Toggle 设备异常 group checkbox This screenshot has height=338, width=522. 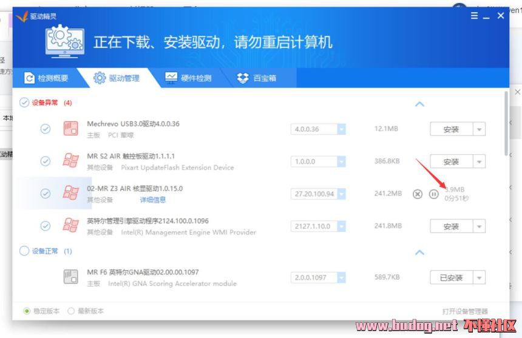(x=24, y=103)
